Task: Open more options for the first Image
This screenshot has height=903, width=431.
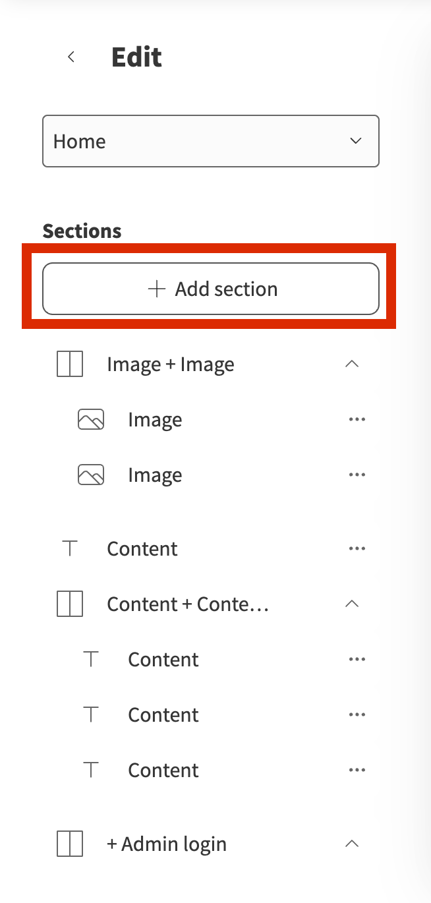Action: [x=357, y=419]
